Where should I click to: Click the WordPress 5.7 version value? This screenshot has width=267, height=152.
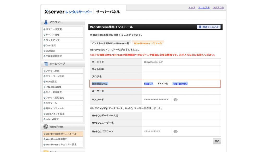153,62
